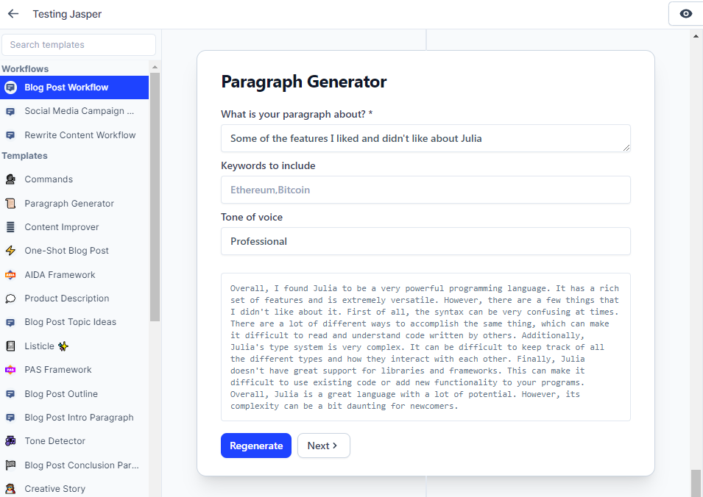Select Blog Post Outline template
The height and width of the screenshot is (497, 703).
tap(74, 394)
